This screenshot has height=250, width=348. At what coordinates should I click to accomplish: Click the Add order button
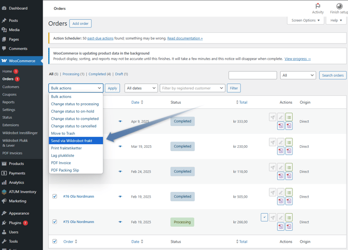(x=81, y=23)
